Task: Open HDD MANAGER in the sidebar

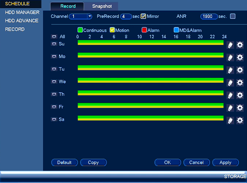Action: click(x=22, y=12)
